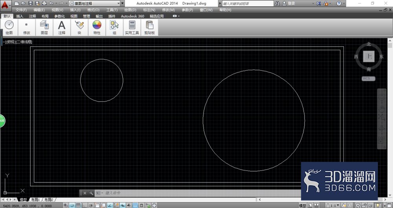Click the command line customize wrench icon
The height and width of the screenshot is (208, 393).
(x=91, y=193)
